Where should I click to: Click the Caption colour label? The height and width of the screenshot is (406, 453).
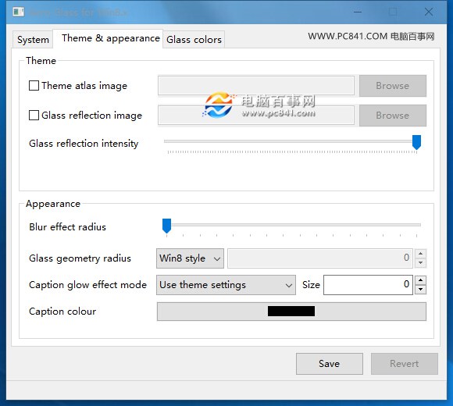coord(62,312)
